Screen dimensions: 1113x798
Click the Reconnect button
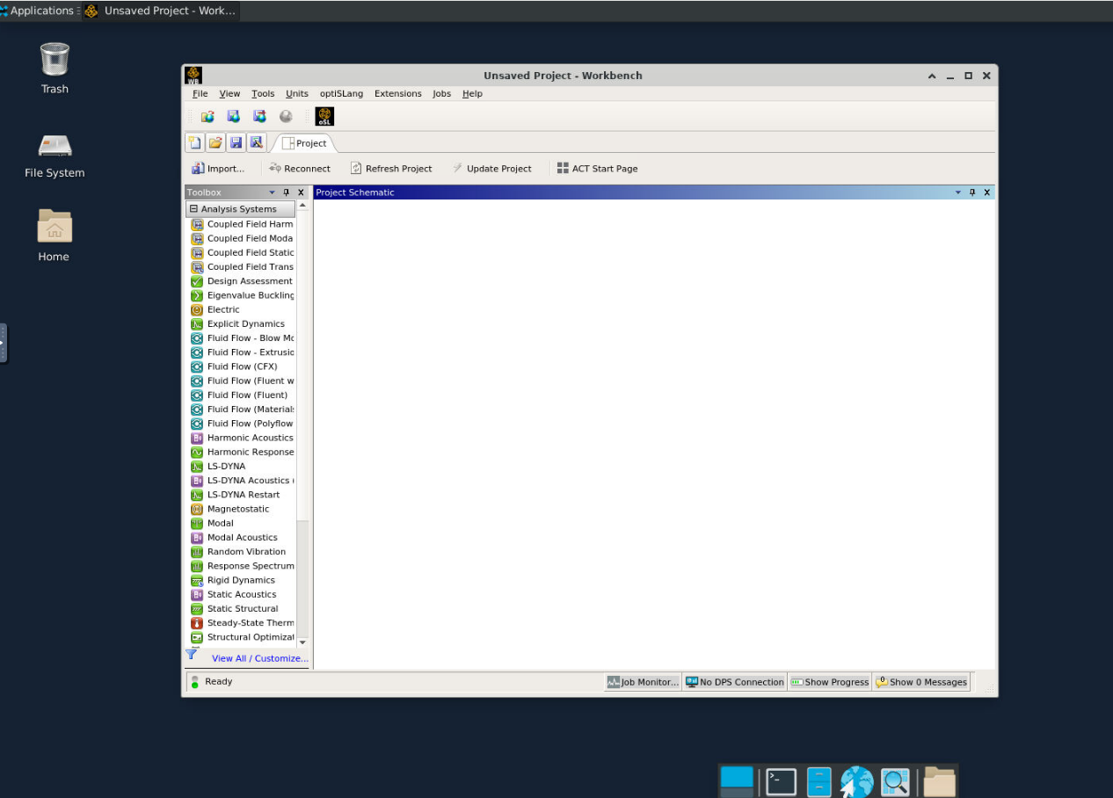300,169
